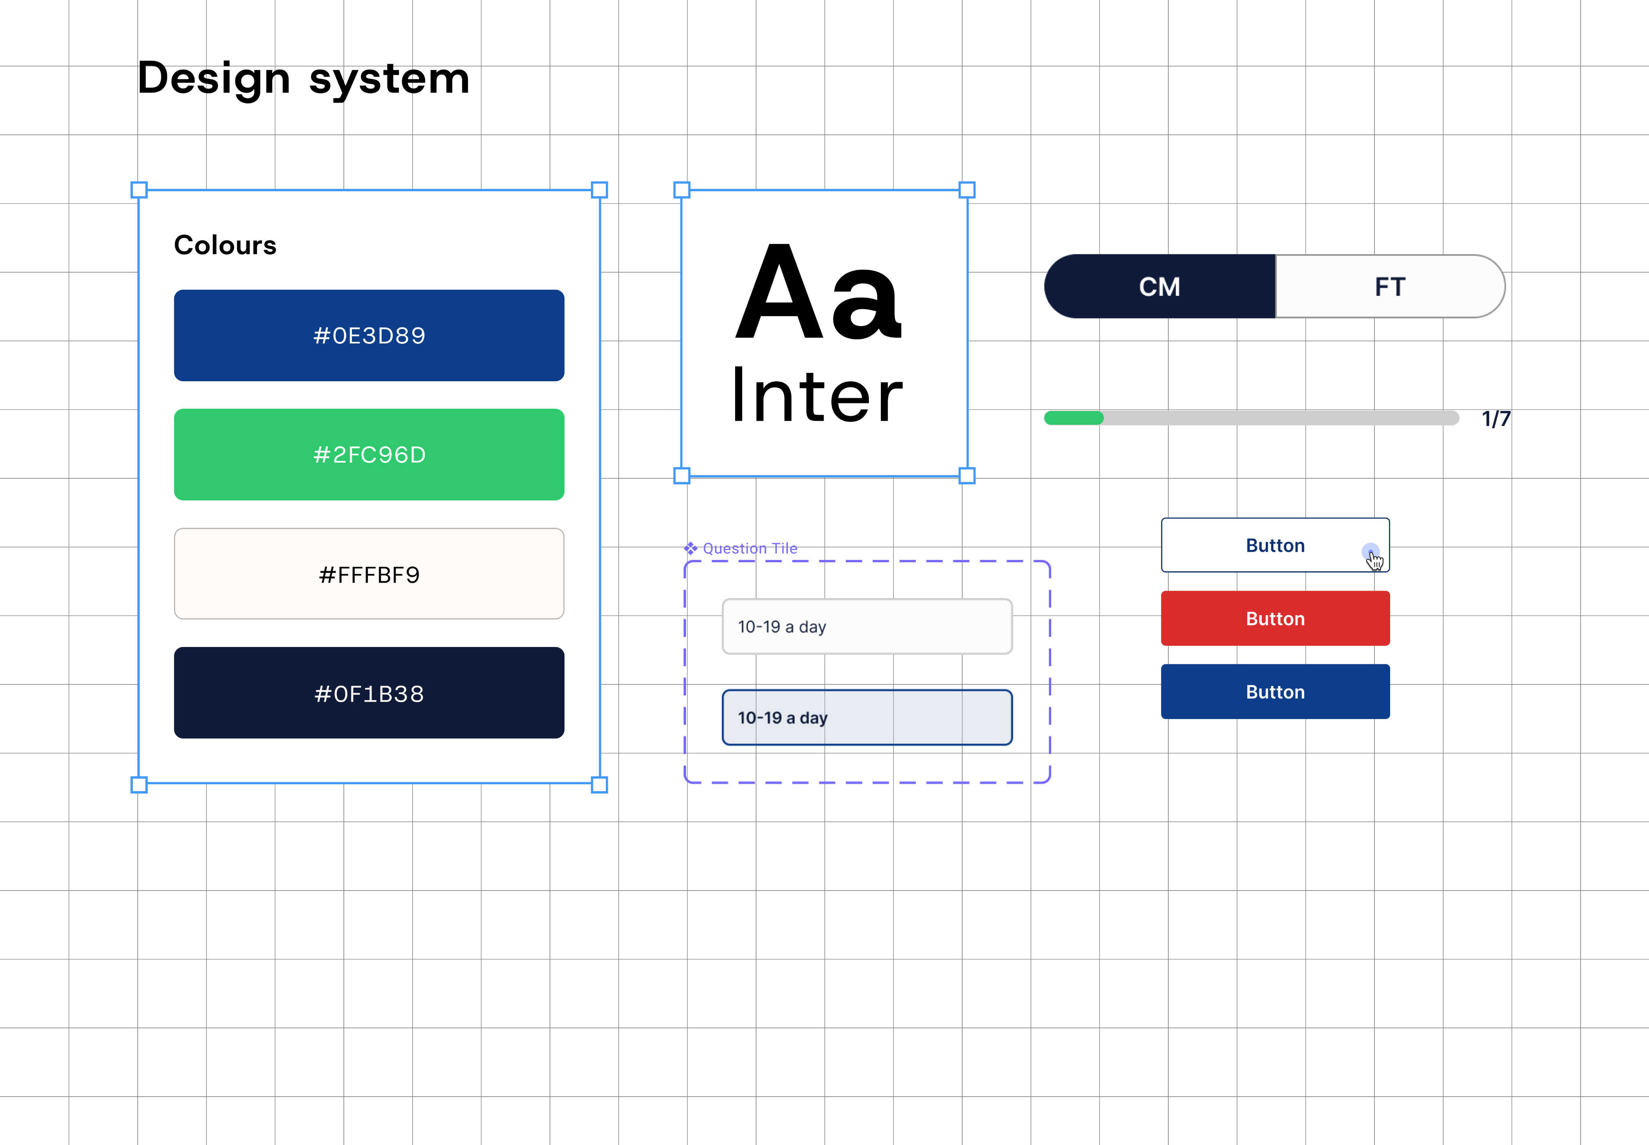Click the Question Tile component icon

[690, 548]
